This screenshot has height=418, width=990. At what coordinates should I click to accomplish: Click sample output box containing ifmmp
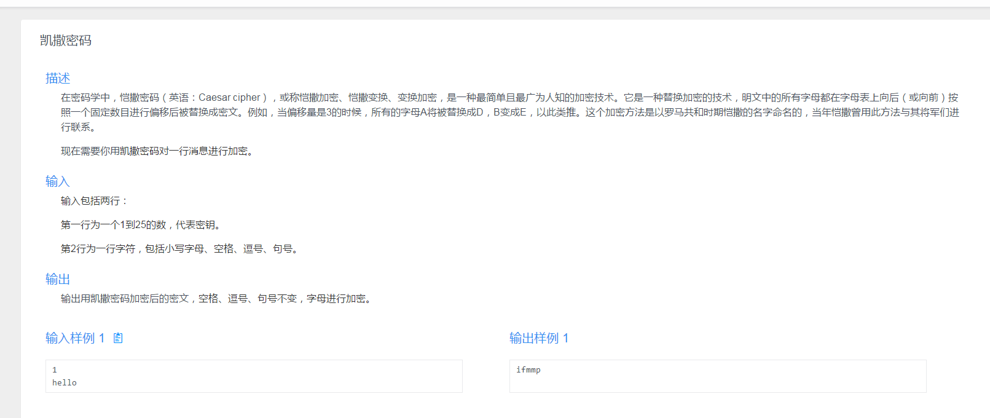pos(718,376)
